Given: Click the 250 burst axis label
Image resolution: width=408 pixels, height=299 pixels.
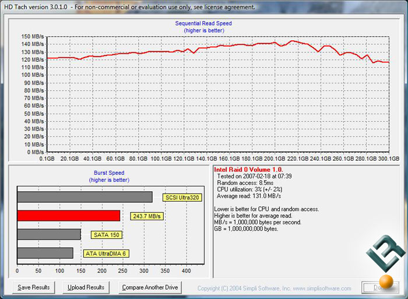Looking at the screenshot, I should tap(123, 270).
